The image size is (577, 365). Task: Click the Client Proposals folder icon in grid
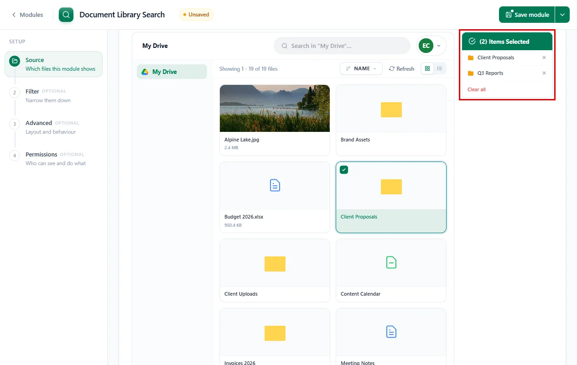[x=391, y=187]
